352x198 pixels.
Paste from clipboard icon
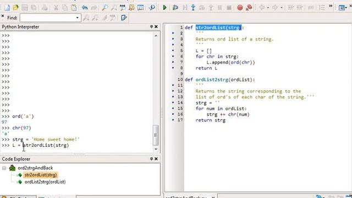pos(74,8)
